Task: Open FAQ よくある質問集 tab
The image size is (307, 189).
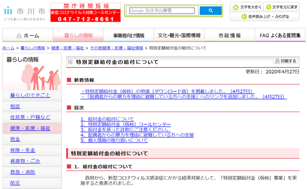Action: click(x=281, y=36)
